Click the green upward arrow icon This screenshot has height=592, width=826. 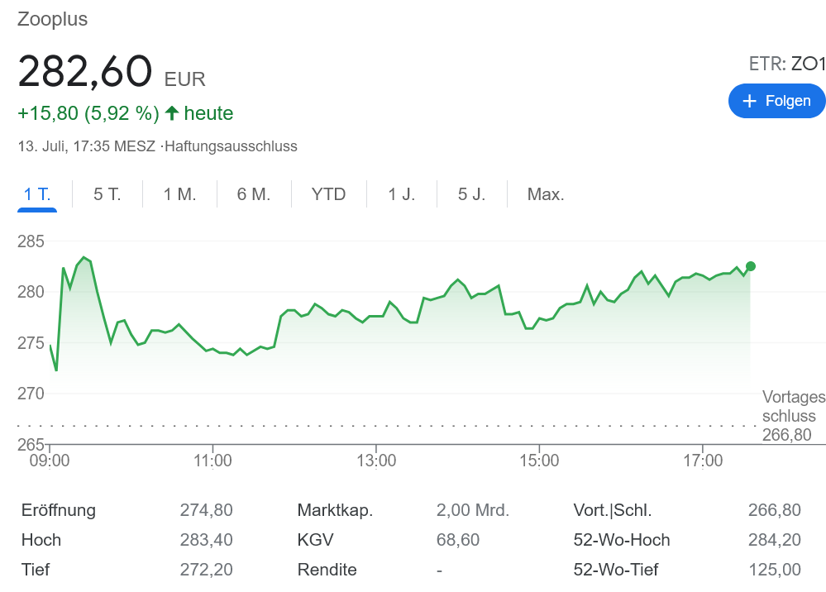172,113
